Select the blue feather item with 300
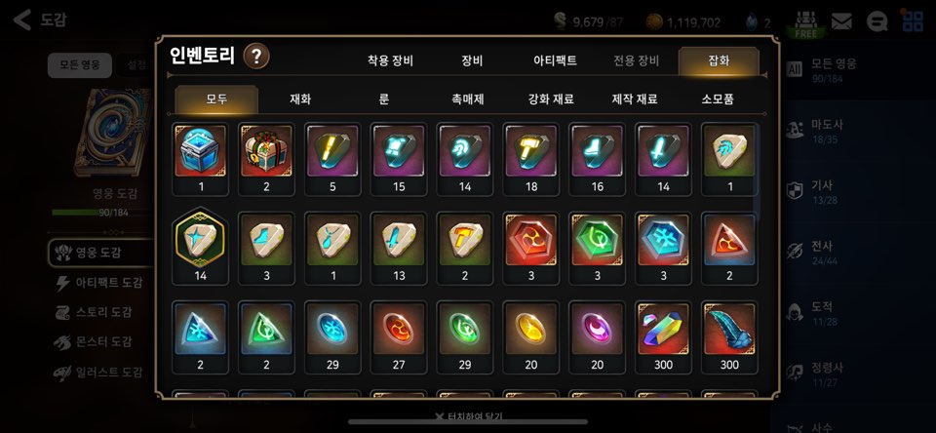This screenshot has width=936, height=433. coord(729,337)
